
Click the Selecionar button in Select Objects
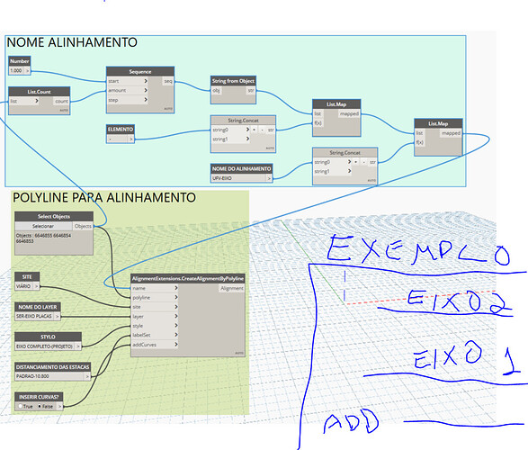coord(43,226)
